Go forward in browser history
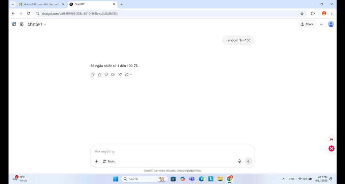 (21, 13)
